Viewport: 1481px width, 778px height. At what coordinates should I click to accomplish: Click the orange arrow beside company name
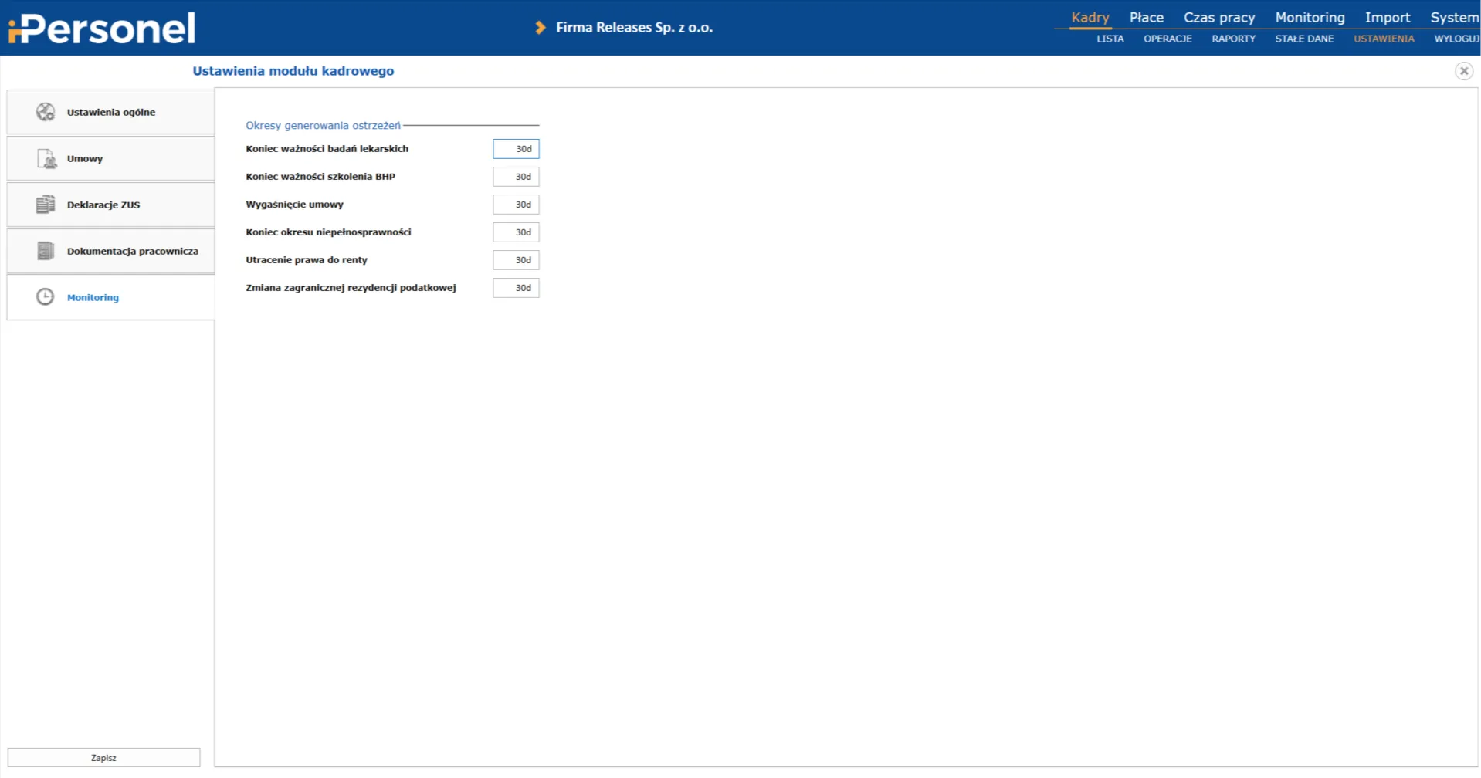(541, 28)
